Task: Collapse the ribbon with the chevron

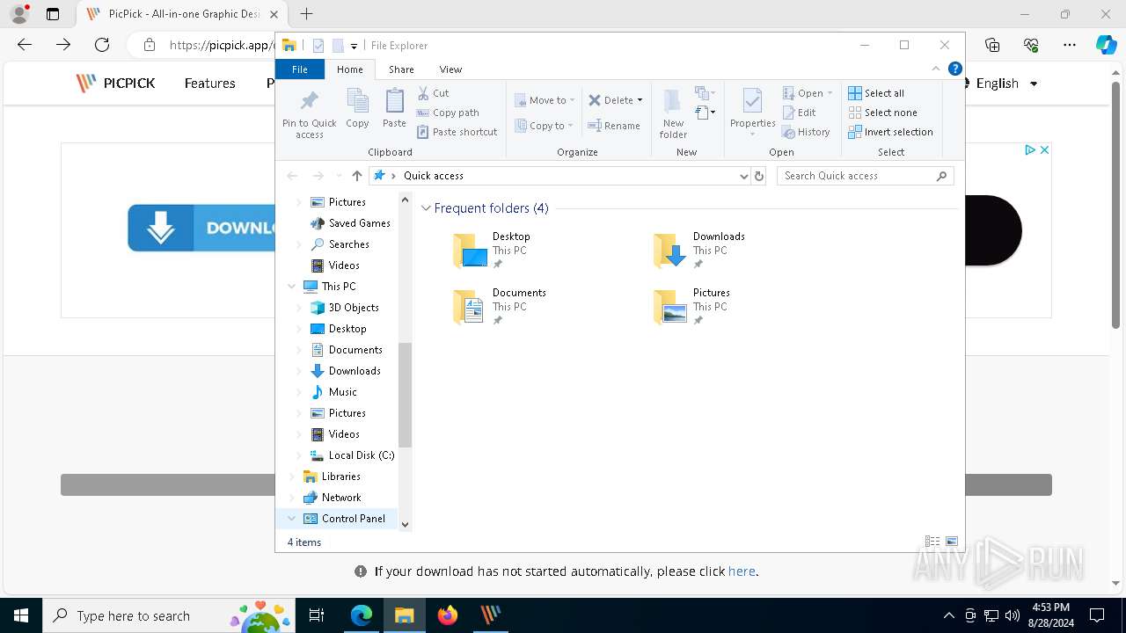Action: point(936,69)
